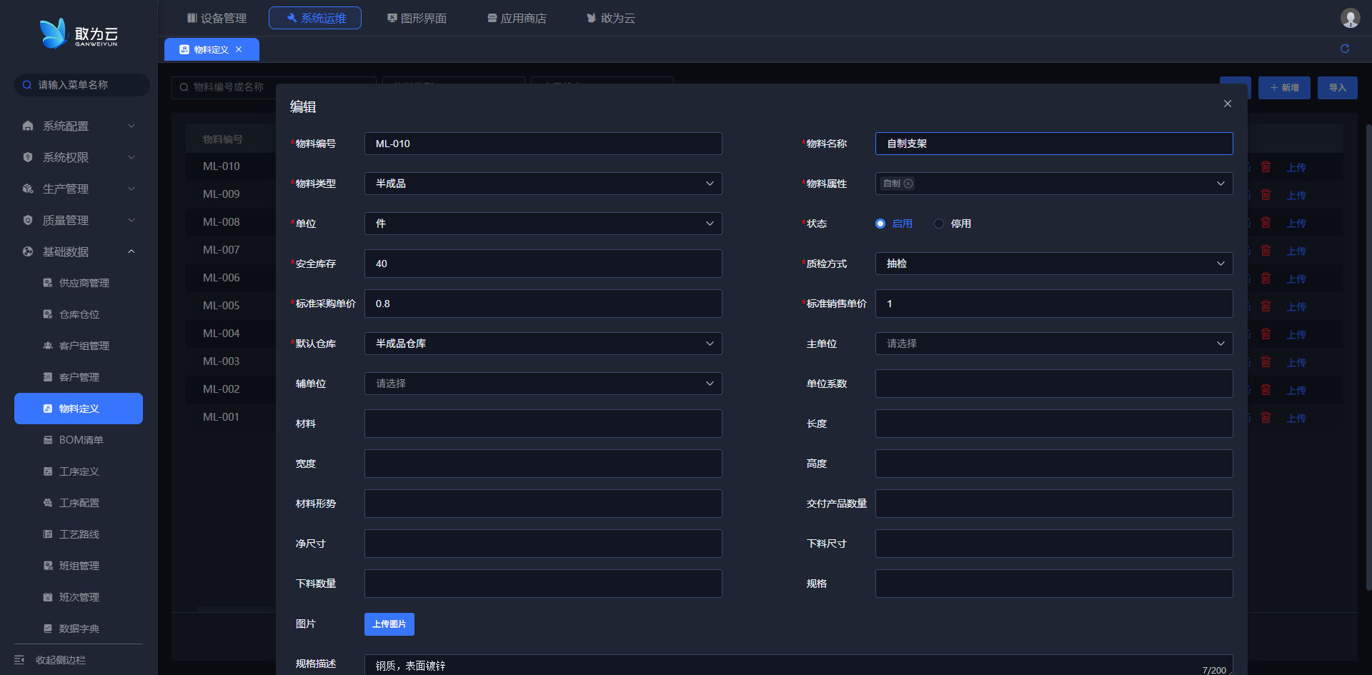Click the 敢为云 butterfly logo
The image size is (1372, 675).
point(54,34)
